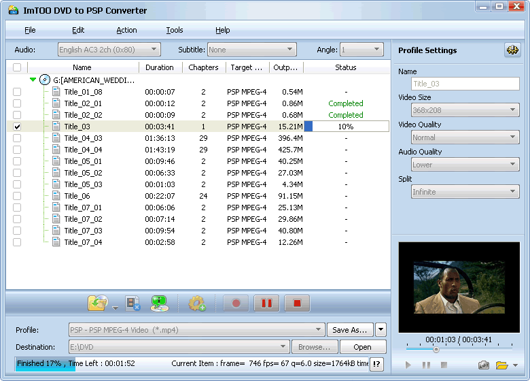Show DVD disc info icon
Viewport: 530px width, 381px height.
(159, 303)
